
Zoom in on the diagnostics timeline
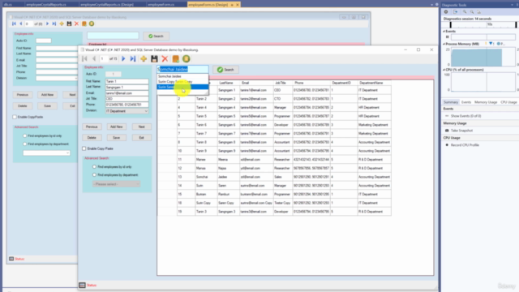(465, 12)
